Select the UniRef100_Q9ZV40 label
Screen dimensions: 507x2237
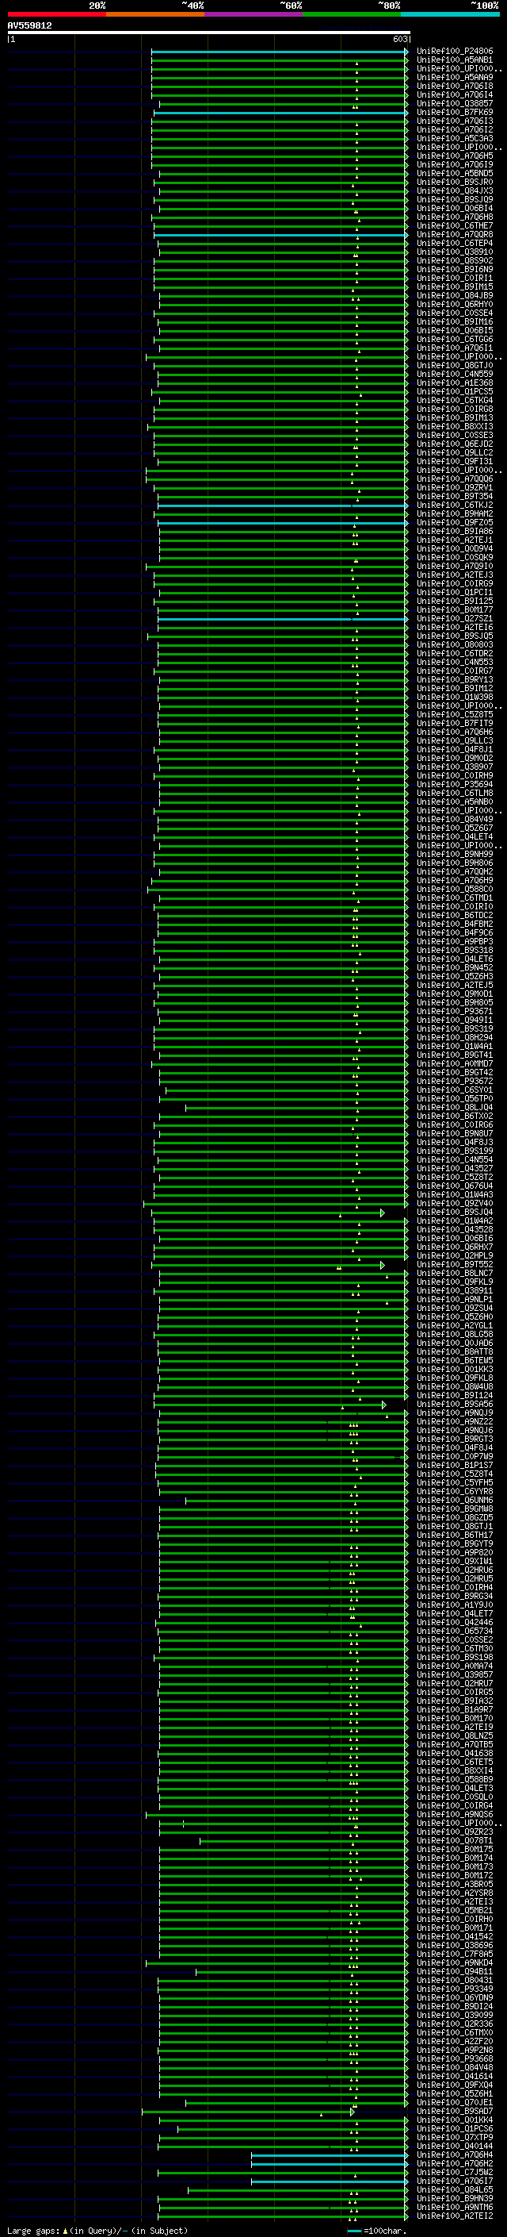455,1204
